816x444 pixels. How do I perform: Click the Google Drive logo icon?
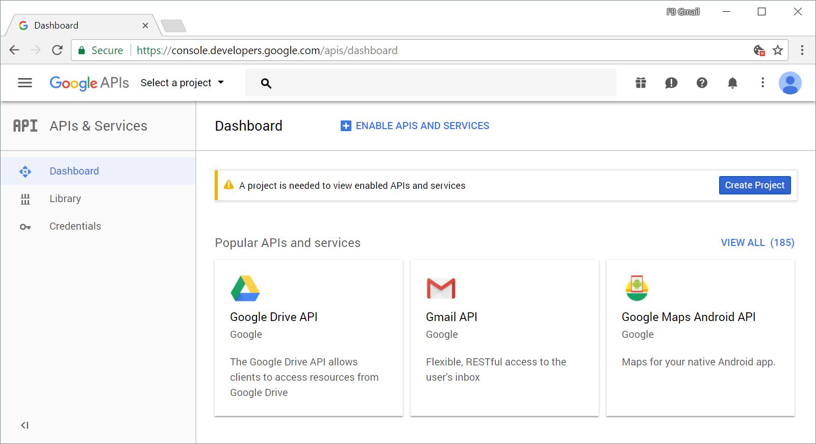[x=245, y=288]
